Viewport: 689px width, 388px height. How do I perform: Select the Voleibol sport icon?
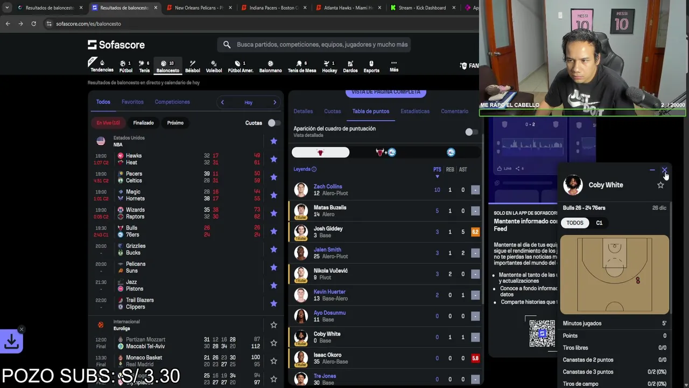tap(214, 66)
